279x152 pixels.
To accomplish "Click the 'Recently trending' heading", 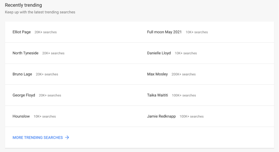I will (23, 5).
